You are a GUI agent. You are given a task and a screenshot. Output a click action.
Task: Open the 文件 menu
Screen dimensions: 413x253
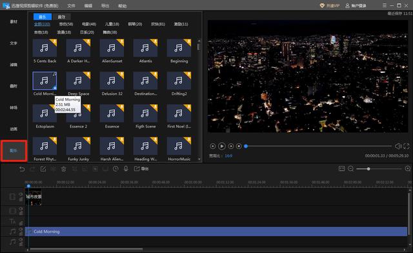coord(71,6)
